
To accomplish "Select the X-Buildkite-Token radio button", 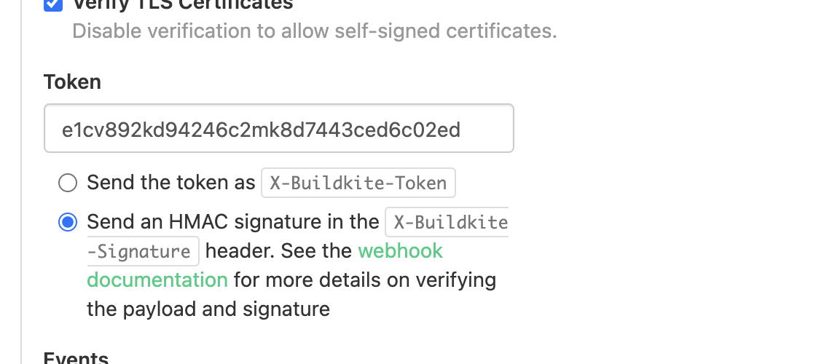I will click(68, 183).
